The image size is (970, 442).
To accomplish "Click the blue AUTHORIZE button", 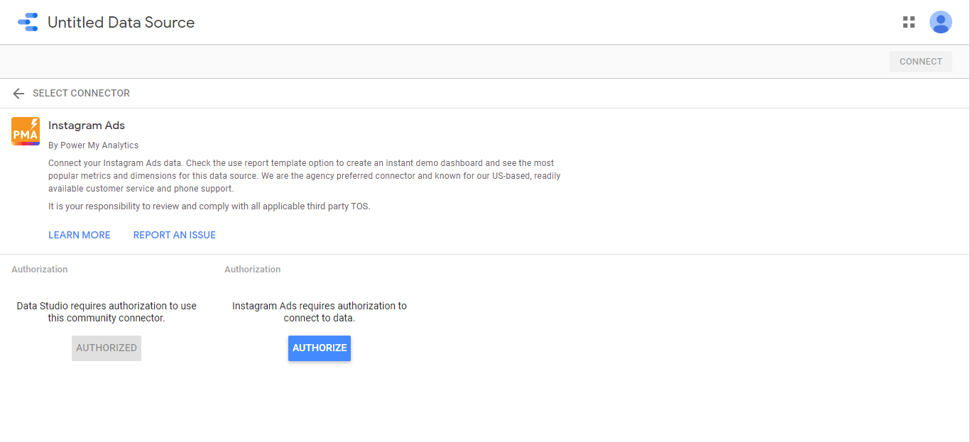I will pyautogui.click(x=319, y=348).
